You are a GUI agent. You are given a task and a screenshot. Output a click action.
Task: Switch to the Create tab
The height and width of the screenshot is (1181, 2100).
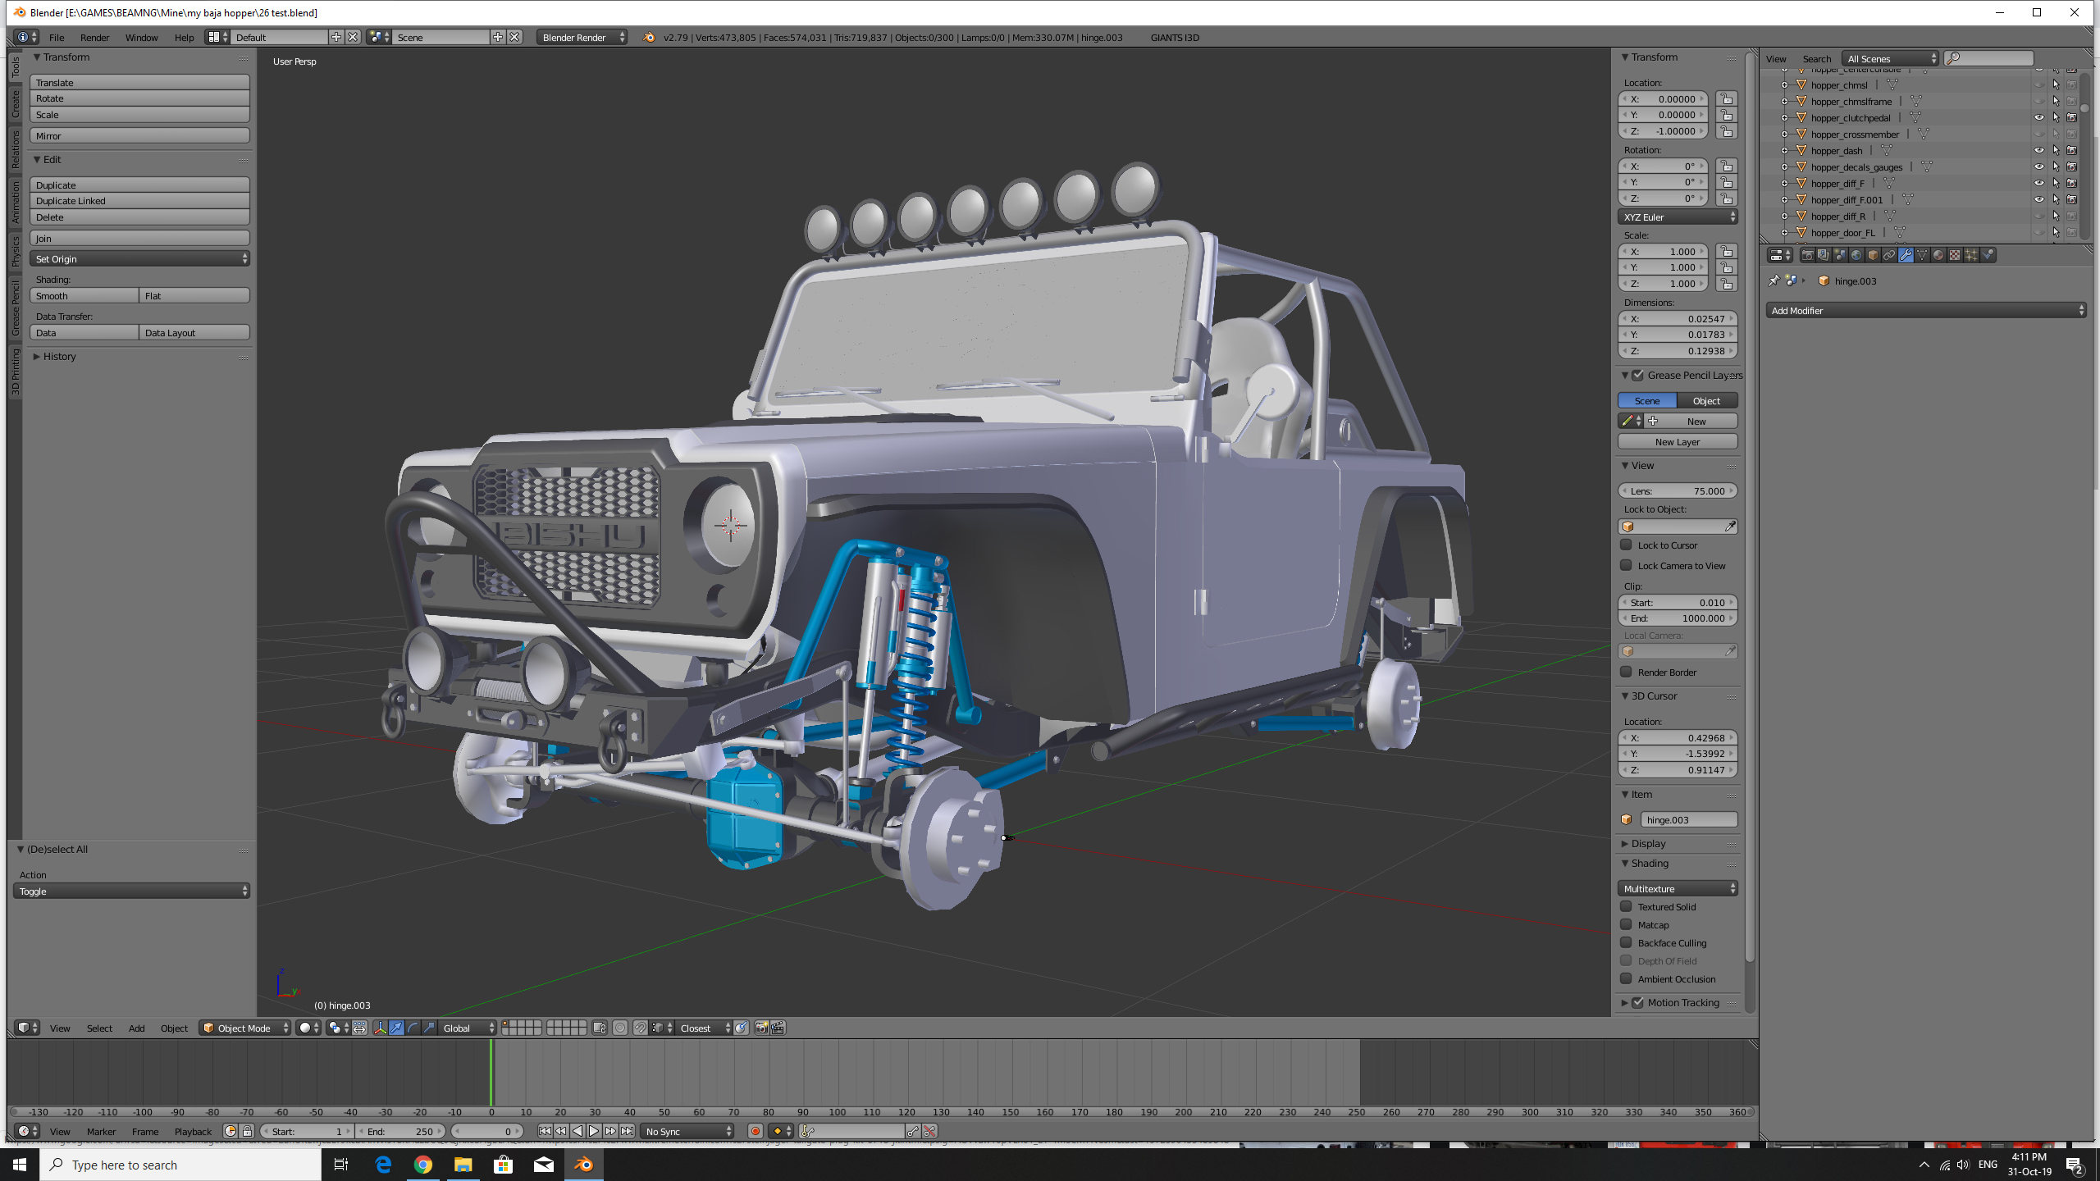click(16, 104)
